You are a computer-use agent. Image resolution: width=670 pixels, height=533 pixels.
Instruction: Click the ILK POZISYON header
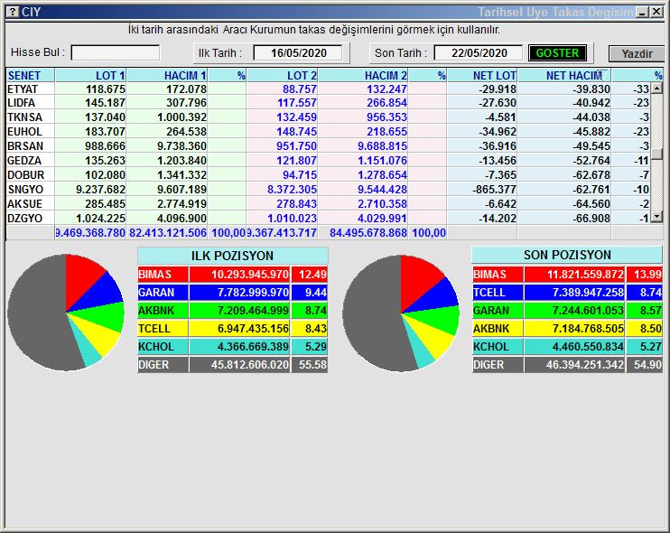[x=232, y=256]
